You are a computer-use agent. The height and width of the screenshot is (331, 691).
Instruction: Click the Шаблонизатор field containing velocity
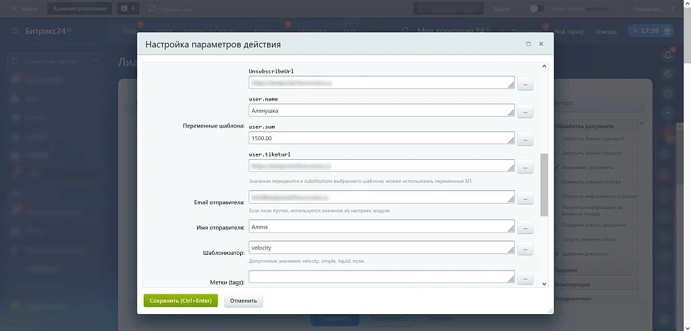click(x=382, y=247)
